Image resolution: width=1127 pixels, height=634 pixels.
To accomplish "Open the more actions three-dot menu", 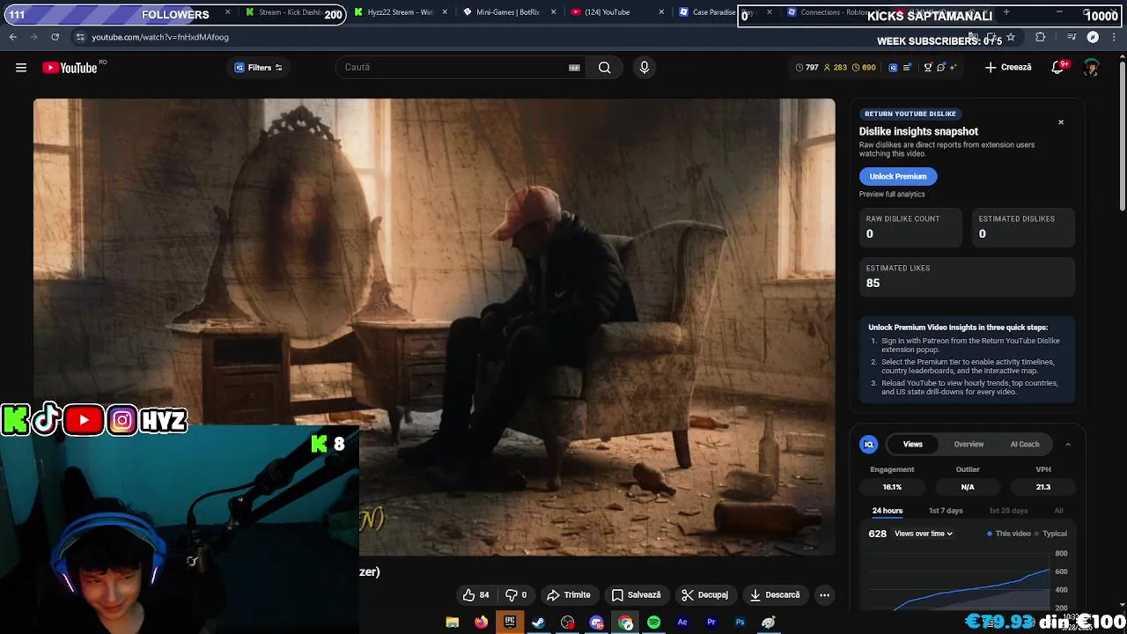I will [x=824, y=595].
